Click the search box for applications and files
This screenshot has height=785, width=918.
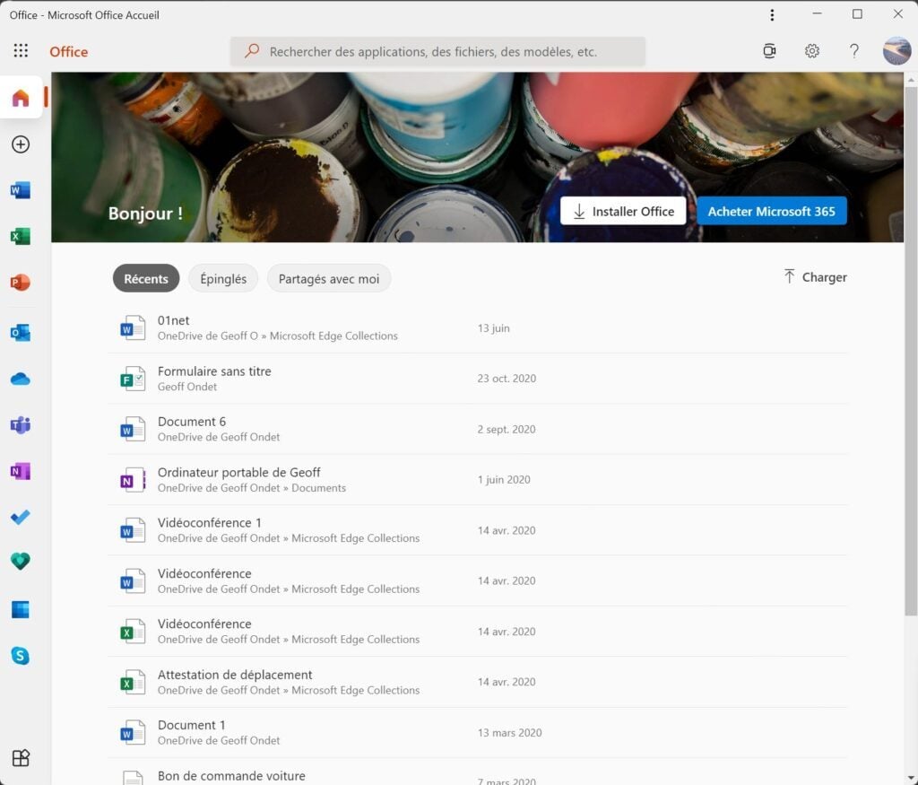point(437,51)
